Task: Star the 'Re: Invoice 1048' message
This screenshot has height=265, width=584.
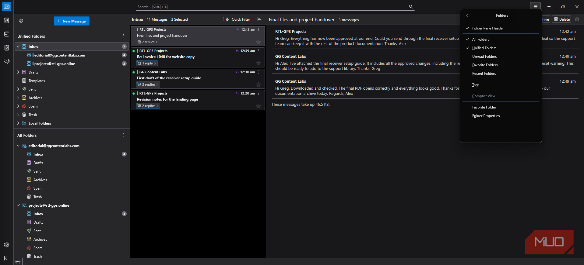Action: [x=259, y=63]
